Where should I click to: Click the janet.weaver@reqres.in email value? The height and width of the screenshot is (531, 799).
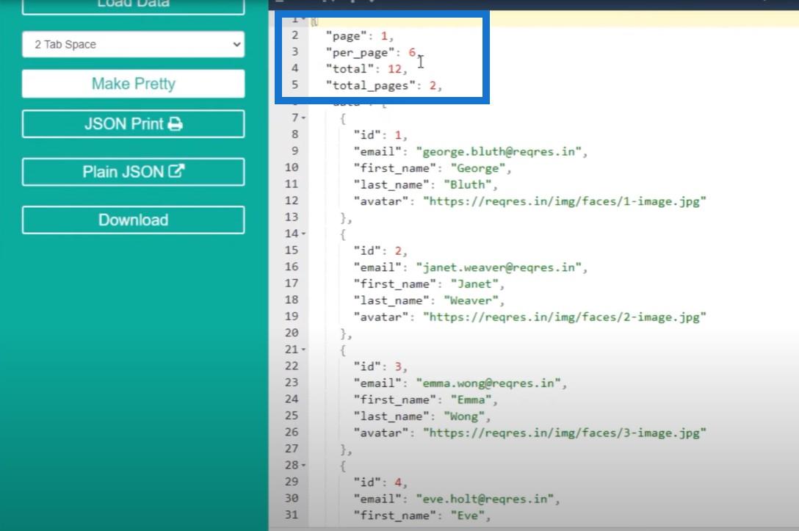(x=499, y=267)
